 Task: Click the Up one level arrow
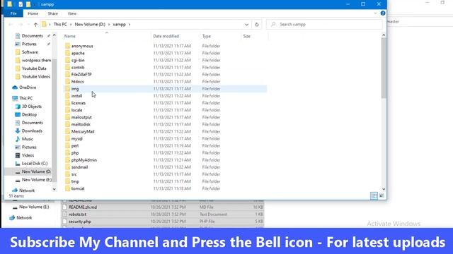(35, 25)
